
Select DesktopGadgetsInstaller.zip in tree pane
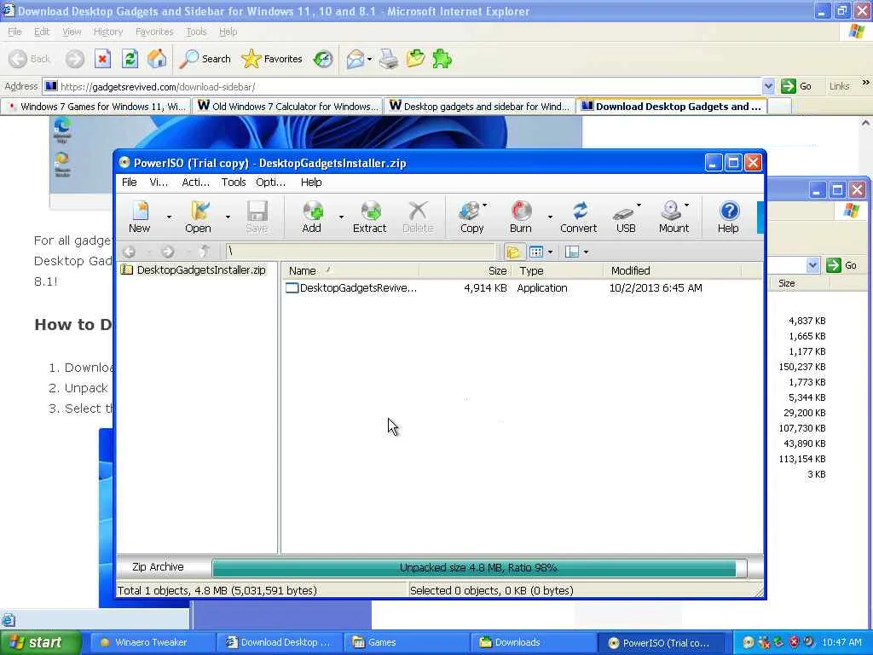pyautogui.click(x=201, y=270)
